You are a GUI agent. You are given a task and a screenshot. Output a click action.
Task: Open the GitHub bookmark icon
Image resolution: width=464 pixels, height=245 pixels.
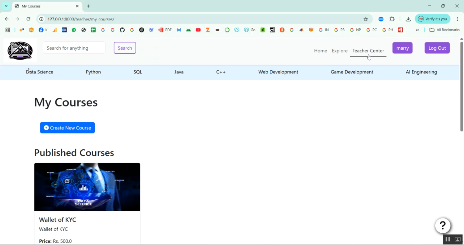pyautogui.click(x=122, y=30)
